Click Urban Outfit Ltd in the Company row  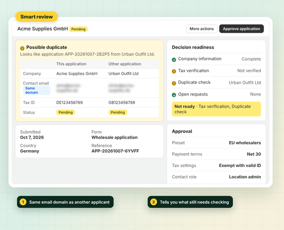coord(124,73)
